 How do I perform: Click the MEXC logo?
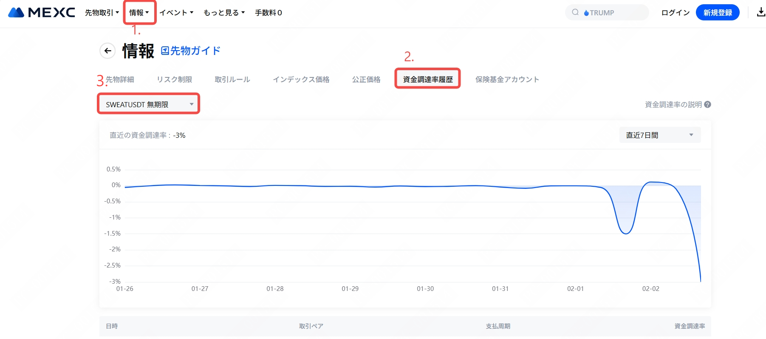(x=42, y=13)
